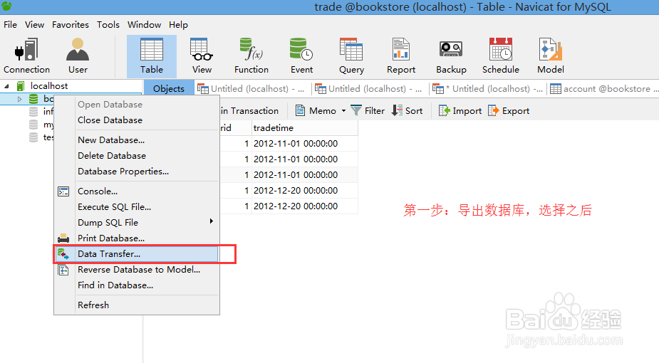This screenshot has width=659, height=363.
Task: Click the Export icon
Action: (x=494, y=110)
